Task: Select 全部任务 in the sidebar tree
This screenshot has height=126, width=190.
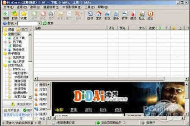Action: point(14,34)
